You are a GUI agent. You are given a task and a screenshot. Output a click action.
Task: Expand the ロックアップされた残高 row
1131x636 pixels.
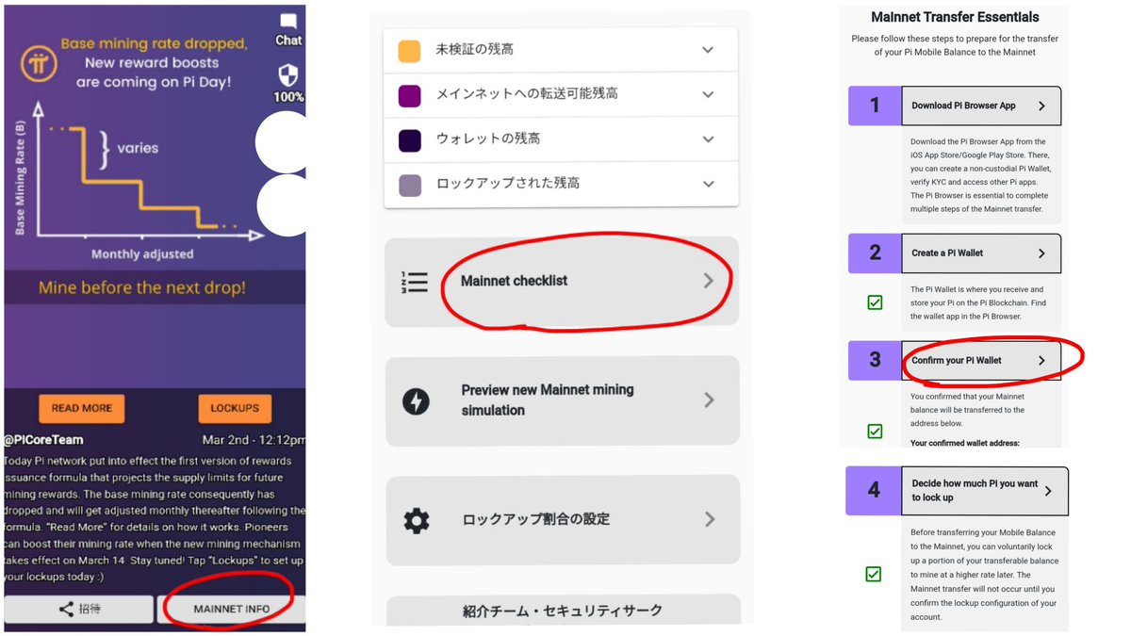[561, 184]
